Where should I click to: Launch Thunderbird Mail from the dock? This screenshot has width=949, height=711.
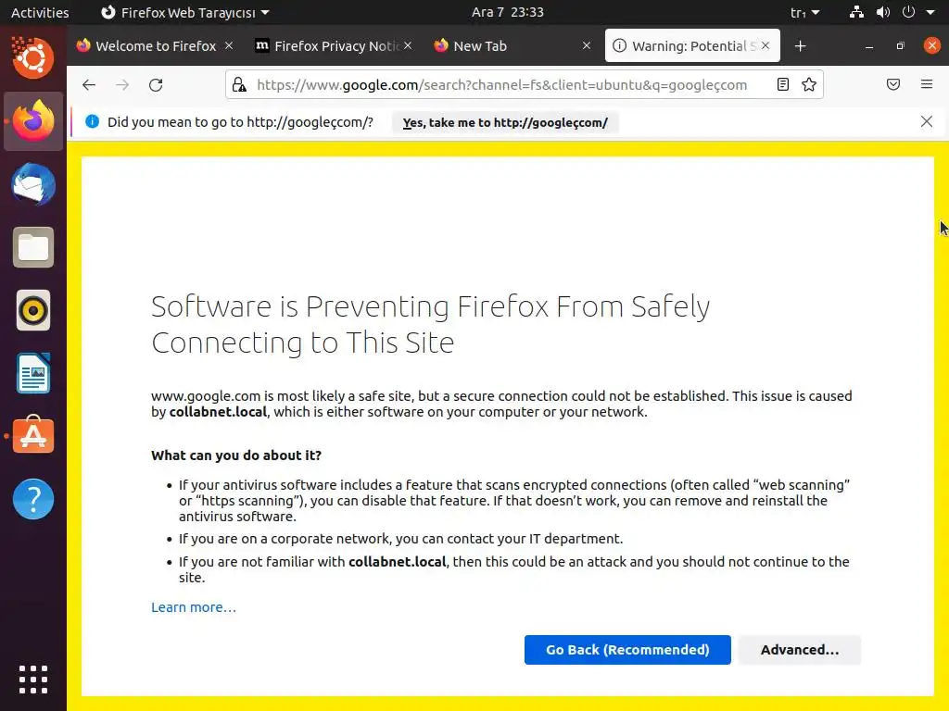click(x=33, y=185)
